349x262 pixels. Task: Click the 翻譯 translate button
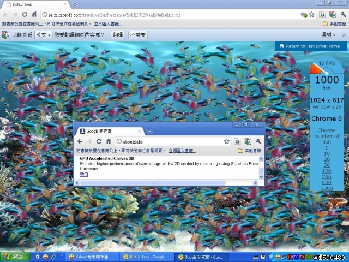118,35
